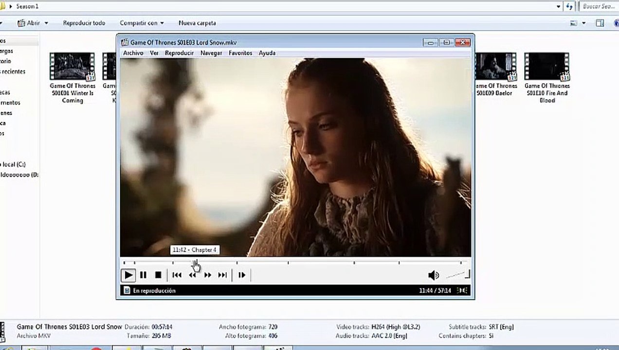Select the D: drive in the sidebar
The height and width of the screenshot is (350, 619).
[19, 175]
